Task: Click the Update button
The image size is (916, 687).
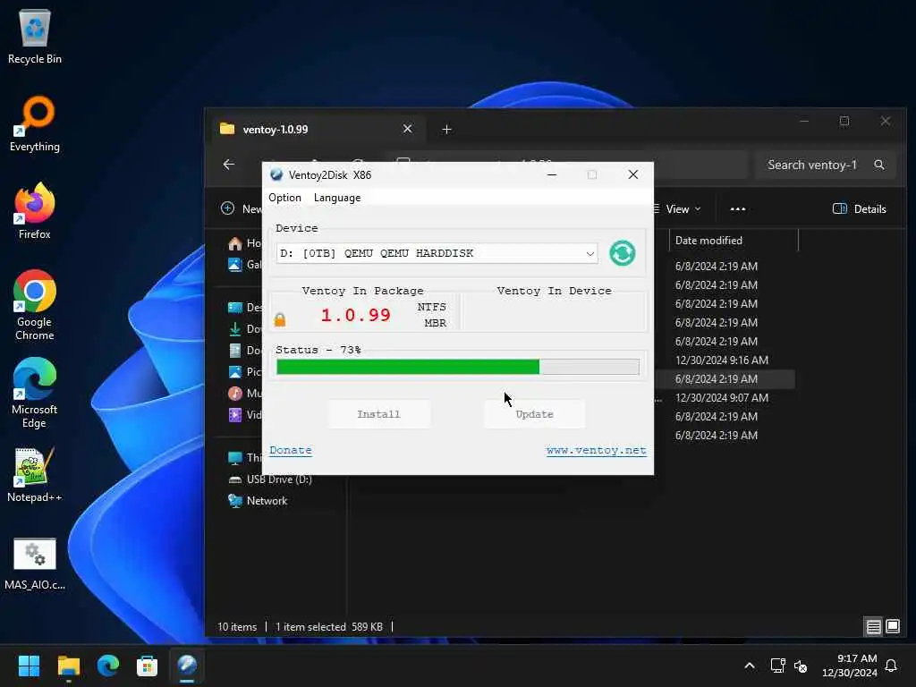Action: click(534, 414)
